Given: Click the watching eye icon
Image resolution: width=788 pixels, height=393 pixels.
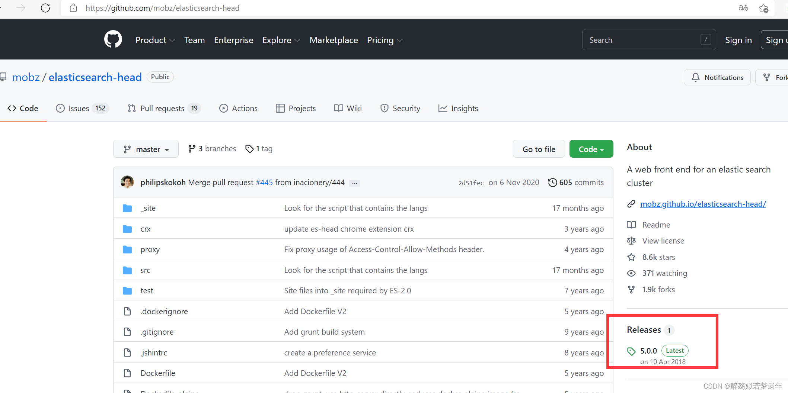Looking at the screenshot, I should tap(631, 273).
